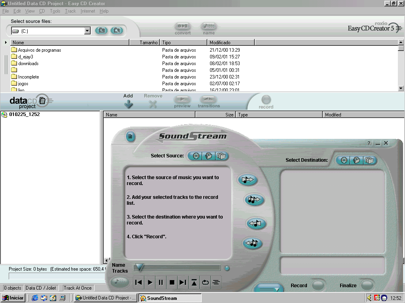Click the Iniciar start button
405x303 pixels.
13,298
